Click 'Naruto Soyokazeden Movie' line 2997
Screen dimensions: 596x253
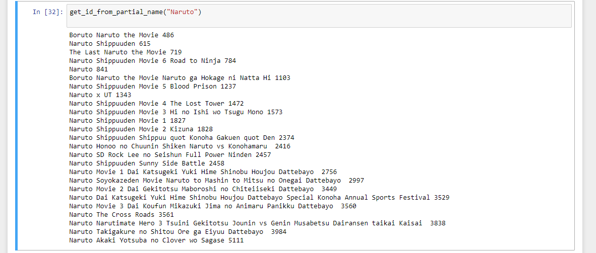(217, 180)
